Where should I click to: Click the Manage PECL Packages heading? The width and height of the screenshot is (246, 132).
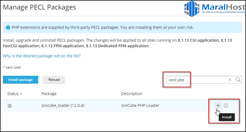39,7
